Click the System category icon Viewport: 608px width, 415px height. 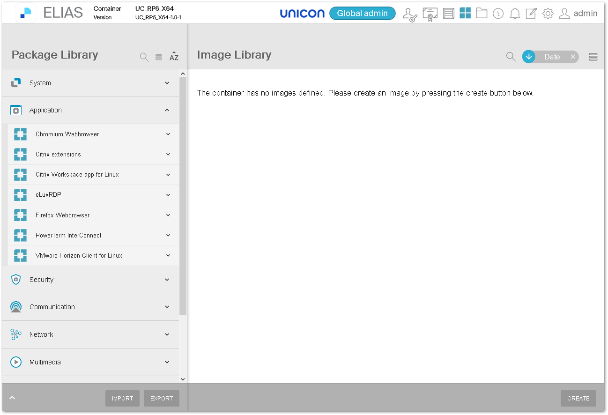16,83
